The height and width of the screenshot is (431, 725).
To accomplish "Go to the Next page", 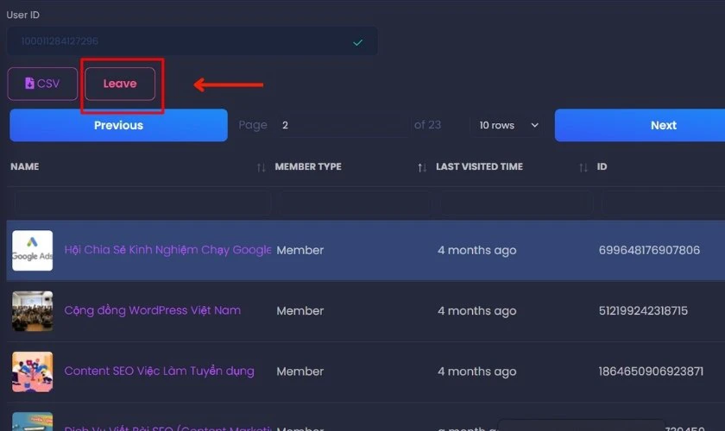I will (x=640, y=125).
